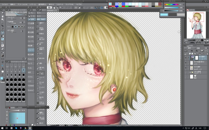Click the new raster layer icon

tap(190, 54)
